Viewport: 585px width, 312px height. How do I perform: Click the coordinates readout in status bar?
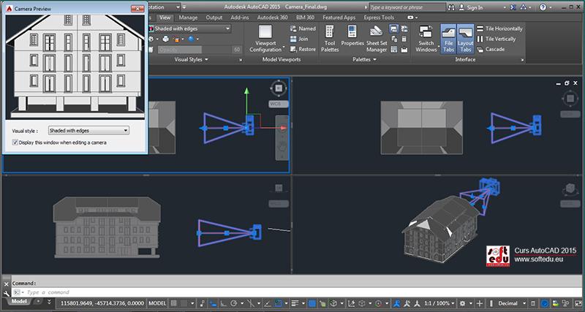102,303
